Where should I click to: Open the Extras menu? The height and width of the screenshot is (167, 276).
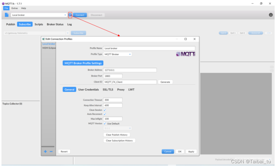coord(15,8)
